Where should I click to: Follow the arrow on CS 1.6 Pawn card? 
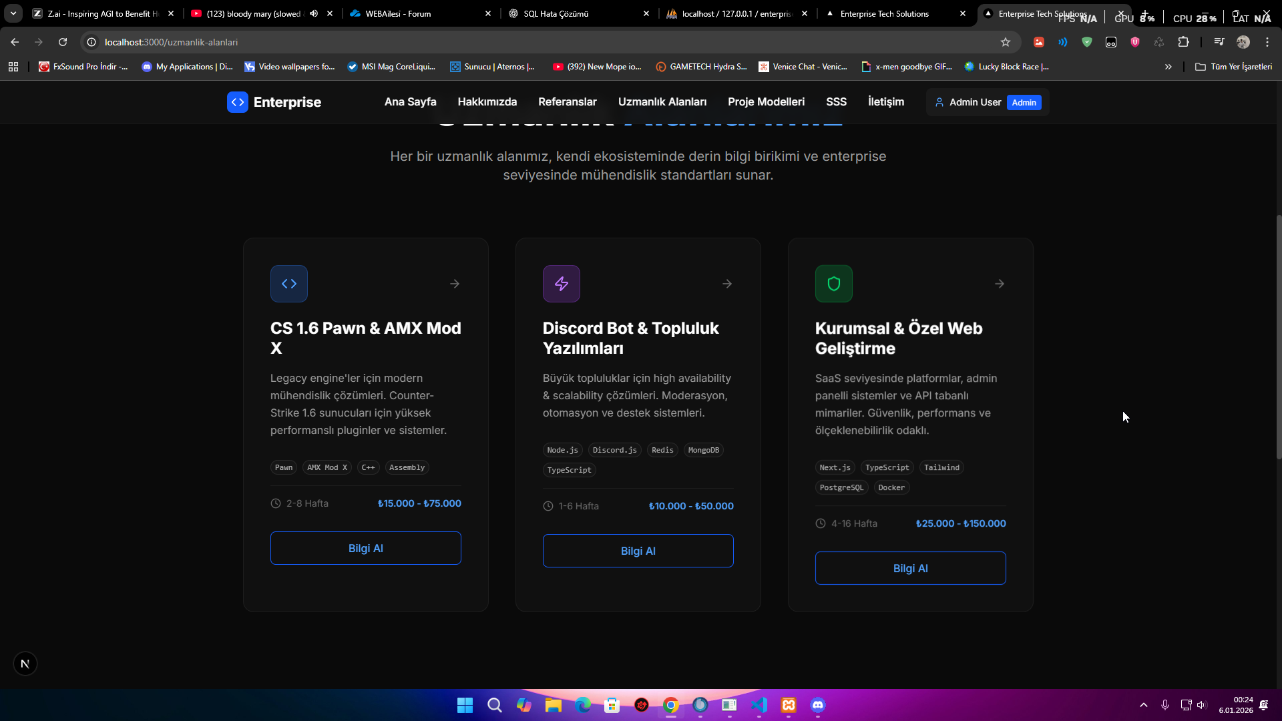[455, 284]
